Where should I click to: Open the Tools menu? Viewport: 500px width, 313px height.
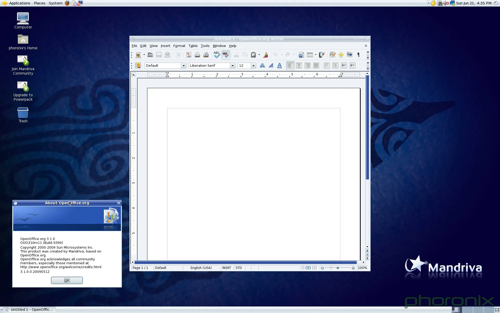(205, 46)
